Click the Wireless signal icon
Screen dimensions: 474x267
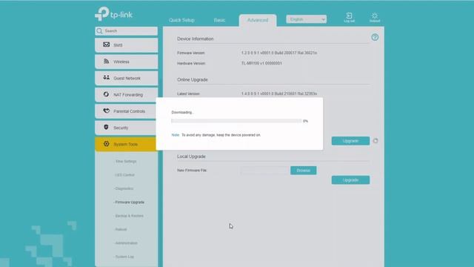click(106, 61)
